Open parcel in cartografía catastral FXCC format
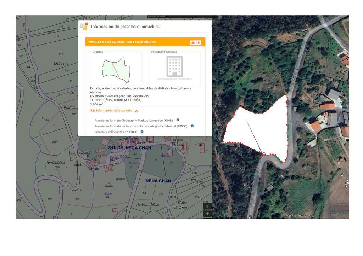This screenshot has height=256, width=363. tap(140, 126)
